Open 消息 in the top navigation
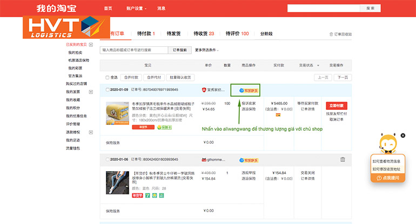The height and width of the screenshot is (224, 416). click(x=162, y=9)
